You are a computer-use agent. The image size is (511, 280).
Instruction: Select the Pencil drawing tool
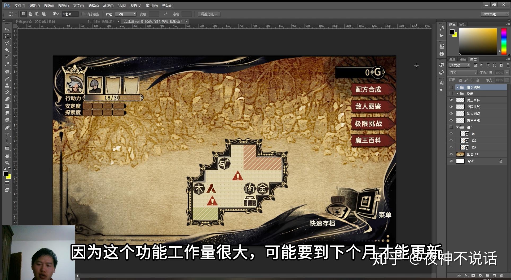coord(7,78)
